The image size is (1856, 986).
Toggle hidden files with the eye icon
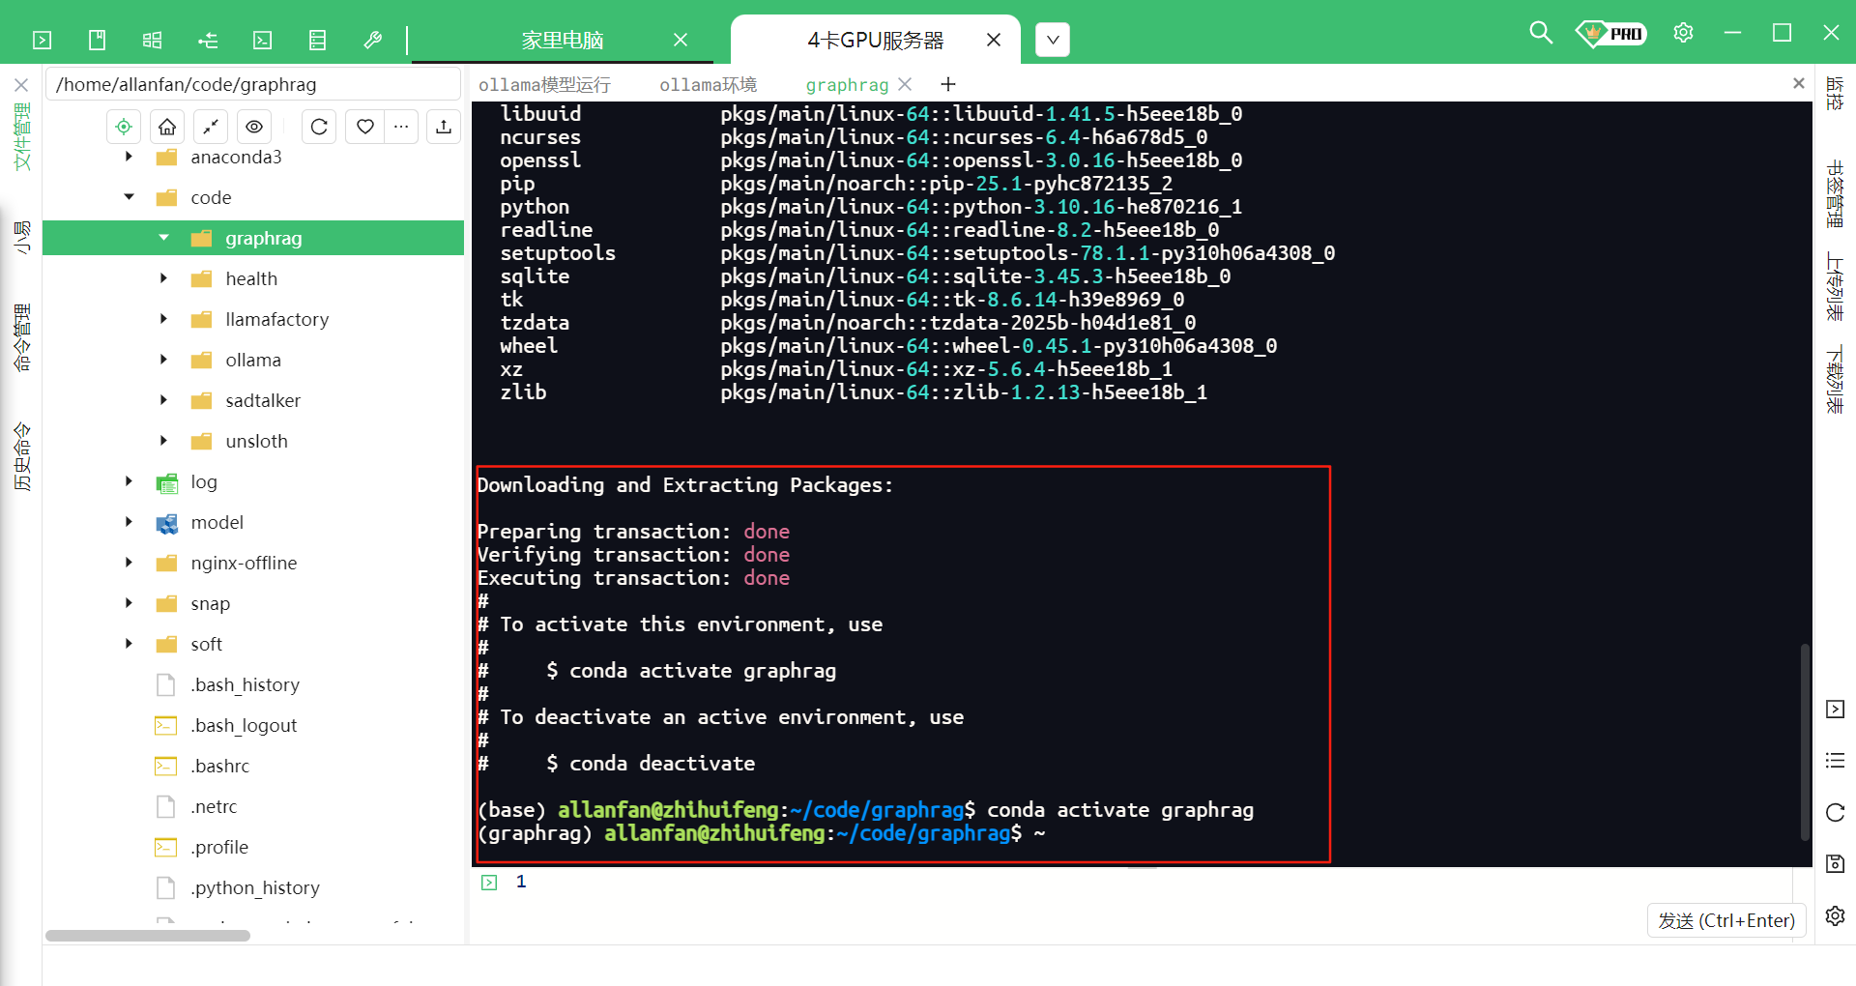(254, 126)
